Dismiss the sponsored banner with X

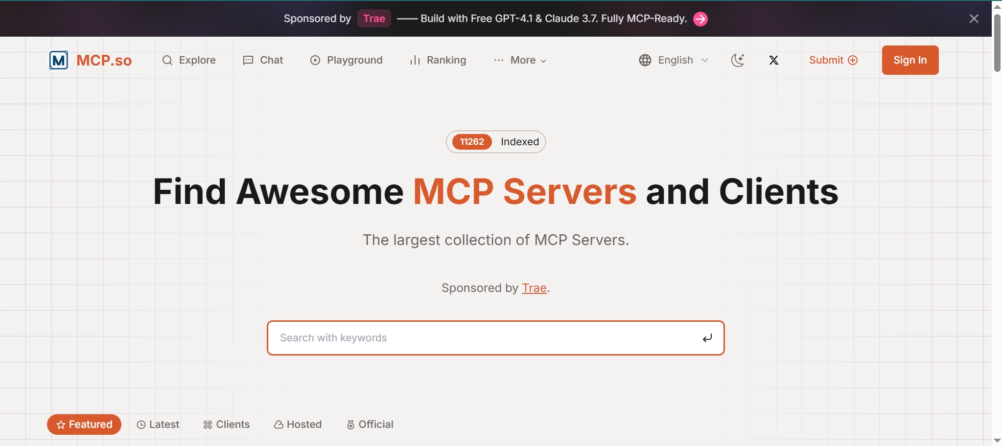pyautogui.click(x=974, y=19)
